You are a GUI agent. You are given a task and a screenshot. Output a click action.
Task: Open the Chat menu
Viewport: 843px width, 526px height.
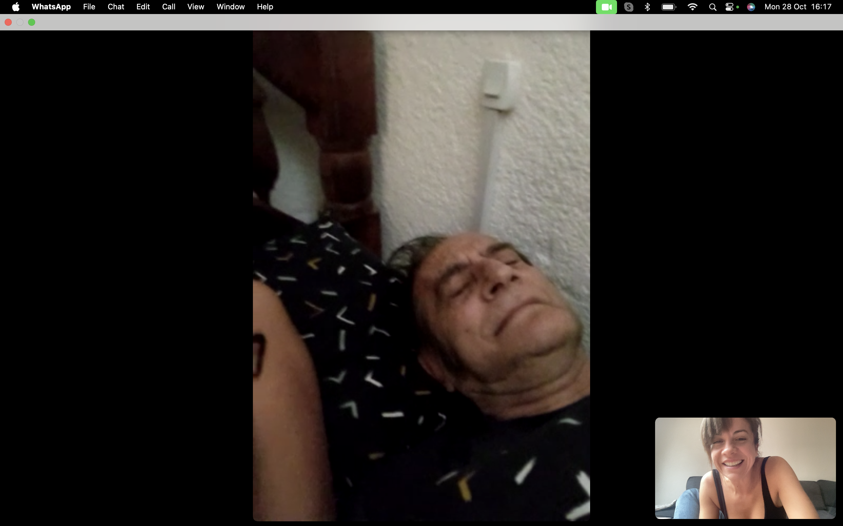(116, 7)
